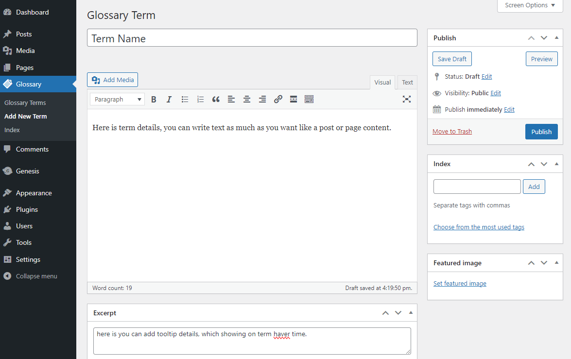This screenshot has width=571, height=359.
Task: Insert or edit link
Action: (278, 100)
